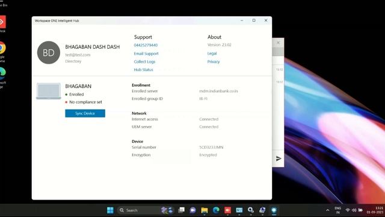This screenshot has height=217, width=385.
Task: Open Microsoft Edge desktop shortcut
Action: [x=2, y=77]
